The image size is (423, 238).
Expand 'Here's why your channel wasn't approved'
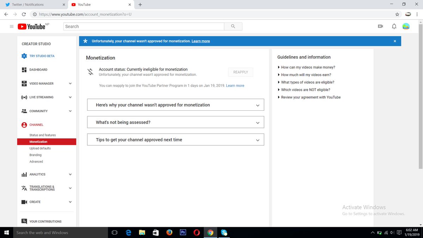click(x=176, y=105)
